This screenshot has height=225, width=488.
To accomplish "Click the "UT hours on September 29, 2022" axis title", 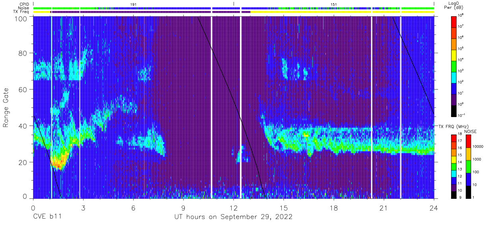I will pyautogui.click(x=233, y=217).
